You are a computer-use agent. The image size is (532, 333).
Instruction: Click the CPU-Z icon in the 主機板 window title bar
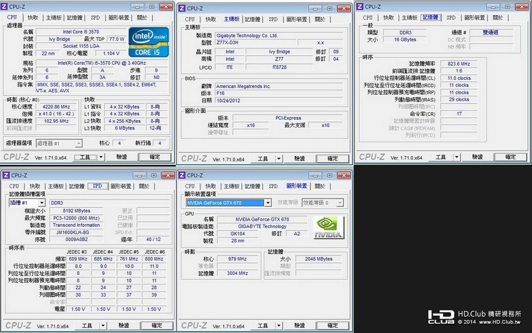[182, 8]
